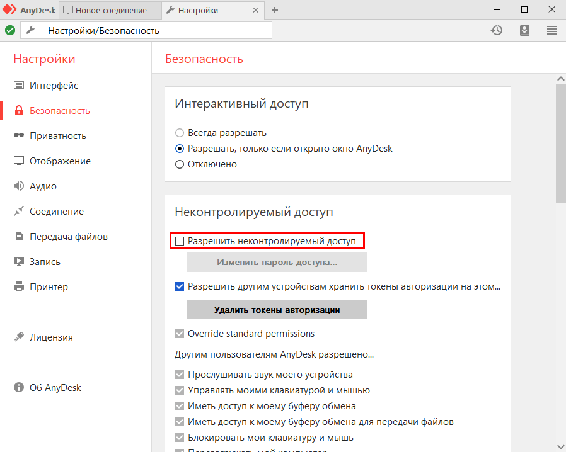The image size is (566, 452).
Task: Open the address book icon
Action: pos(524,30)
